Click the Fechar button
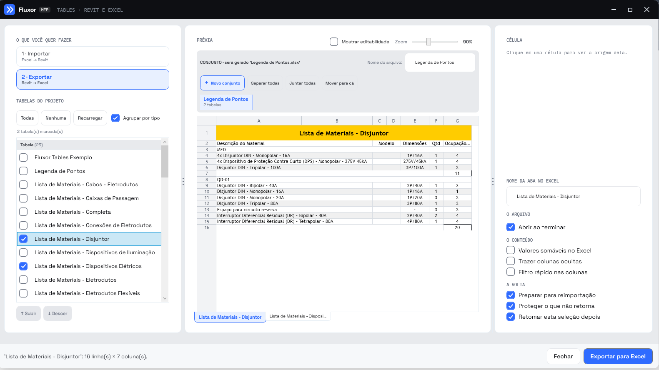 click(563, 356)
